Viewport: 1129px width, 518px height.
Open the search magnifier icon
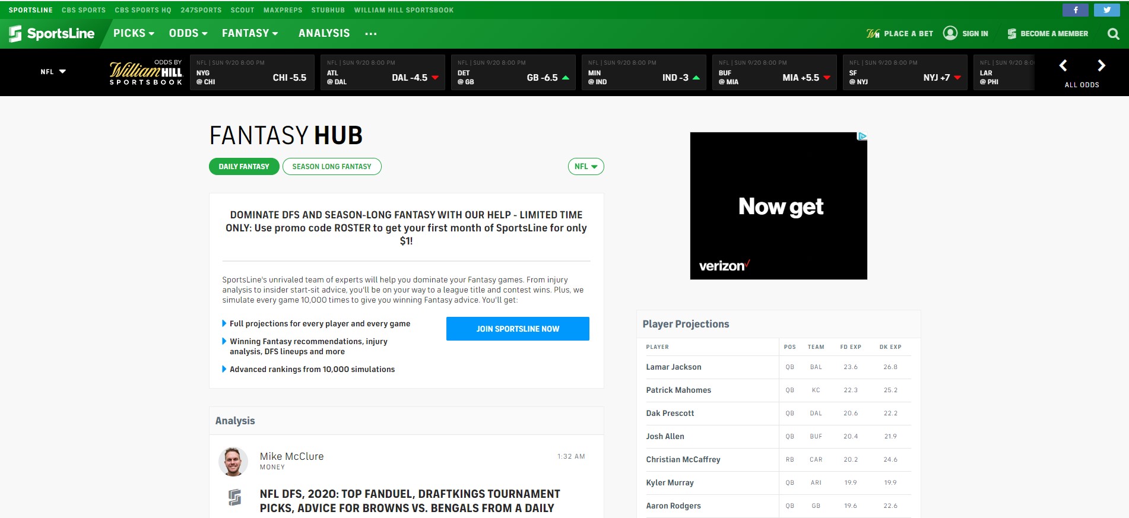1113,34
